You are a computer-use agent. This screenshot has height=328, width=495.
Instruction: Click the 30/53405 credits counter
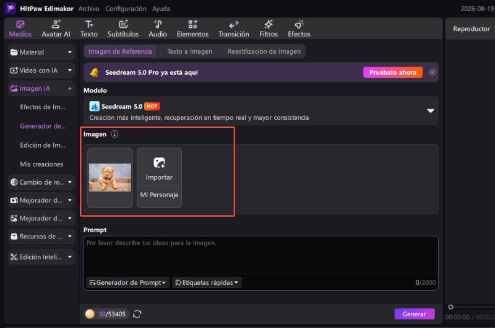112,314
